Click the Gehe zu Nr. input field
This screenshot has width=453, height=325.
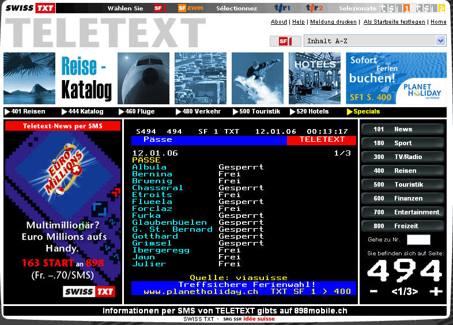pyautogui.click(x=418, y=240)
